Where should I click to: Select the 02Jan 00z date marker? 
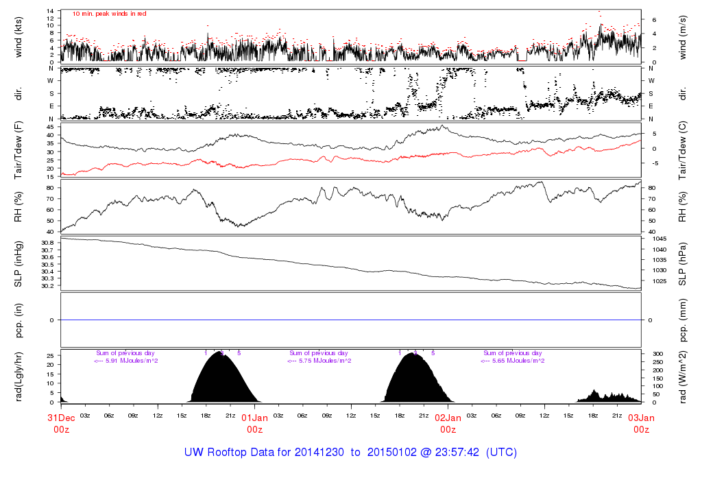[448, 423]
